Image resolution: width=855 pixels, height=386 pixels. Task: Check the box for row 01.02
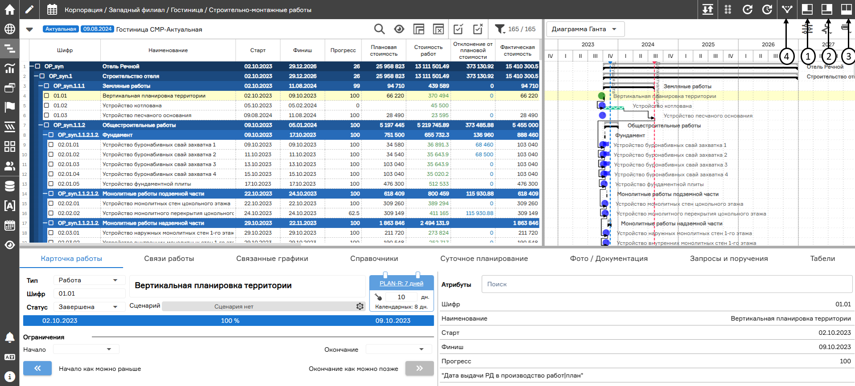[x=46, y=106]
